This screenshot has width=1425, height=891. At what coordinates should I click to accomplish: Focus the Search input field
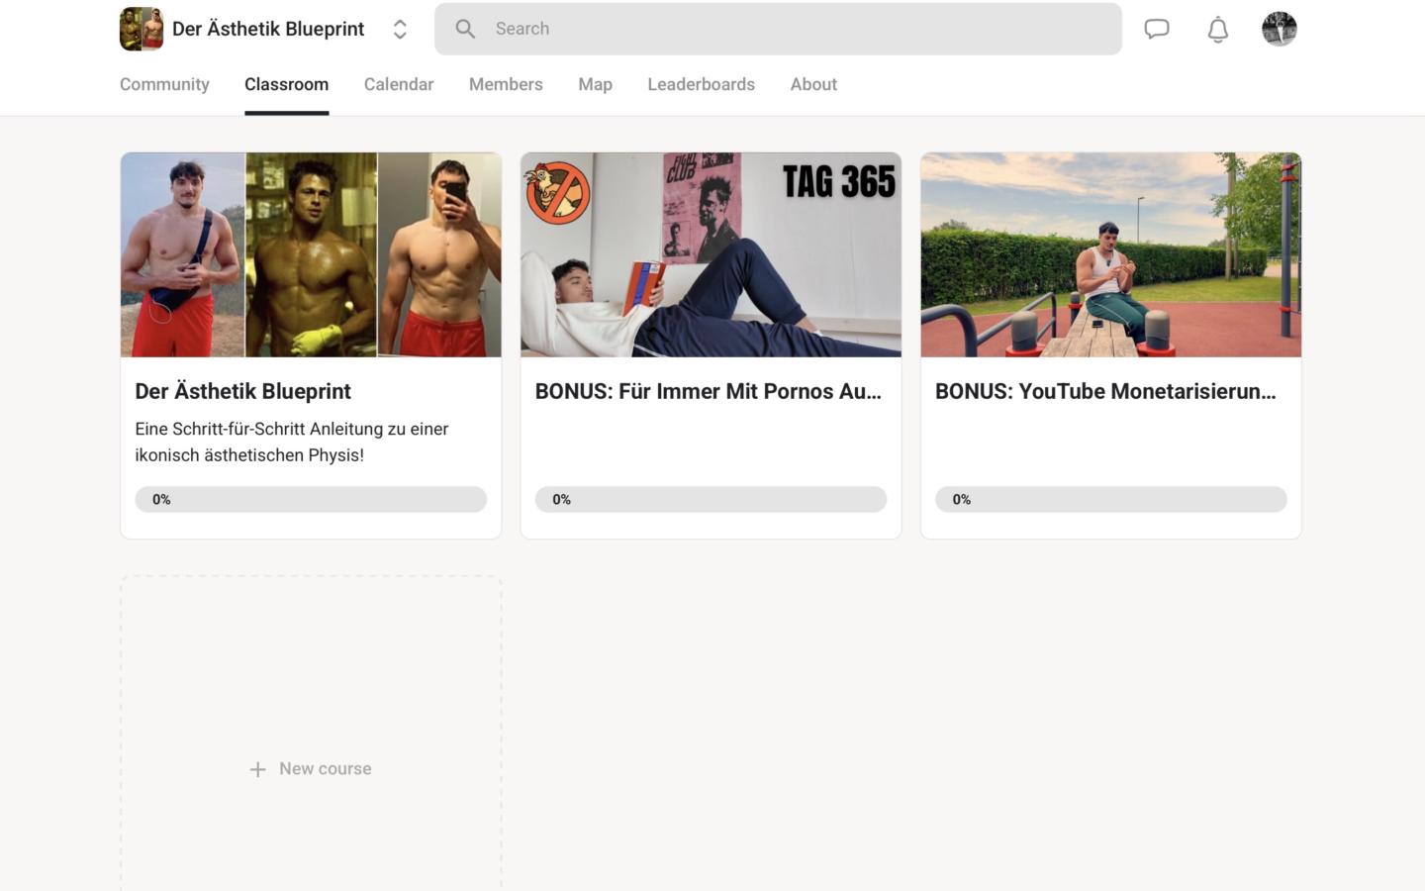click(778, 29)
